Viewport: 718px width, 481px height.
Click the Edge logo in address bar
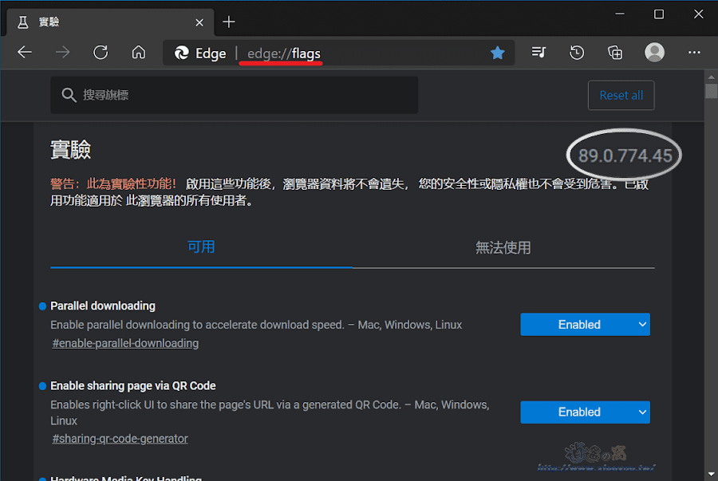point(182,53)
